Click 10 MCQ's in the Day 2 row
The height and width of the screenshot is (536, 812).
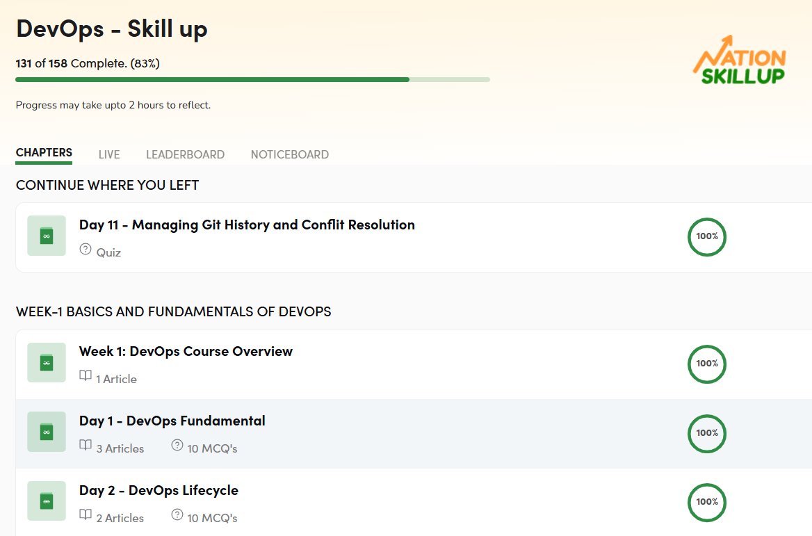pos(212,518)
